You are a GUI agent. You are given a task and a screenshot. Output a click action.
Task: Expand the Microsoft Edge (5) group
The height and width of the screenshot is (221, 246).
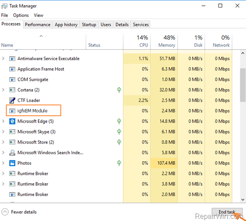(x=3, y=121)
